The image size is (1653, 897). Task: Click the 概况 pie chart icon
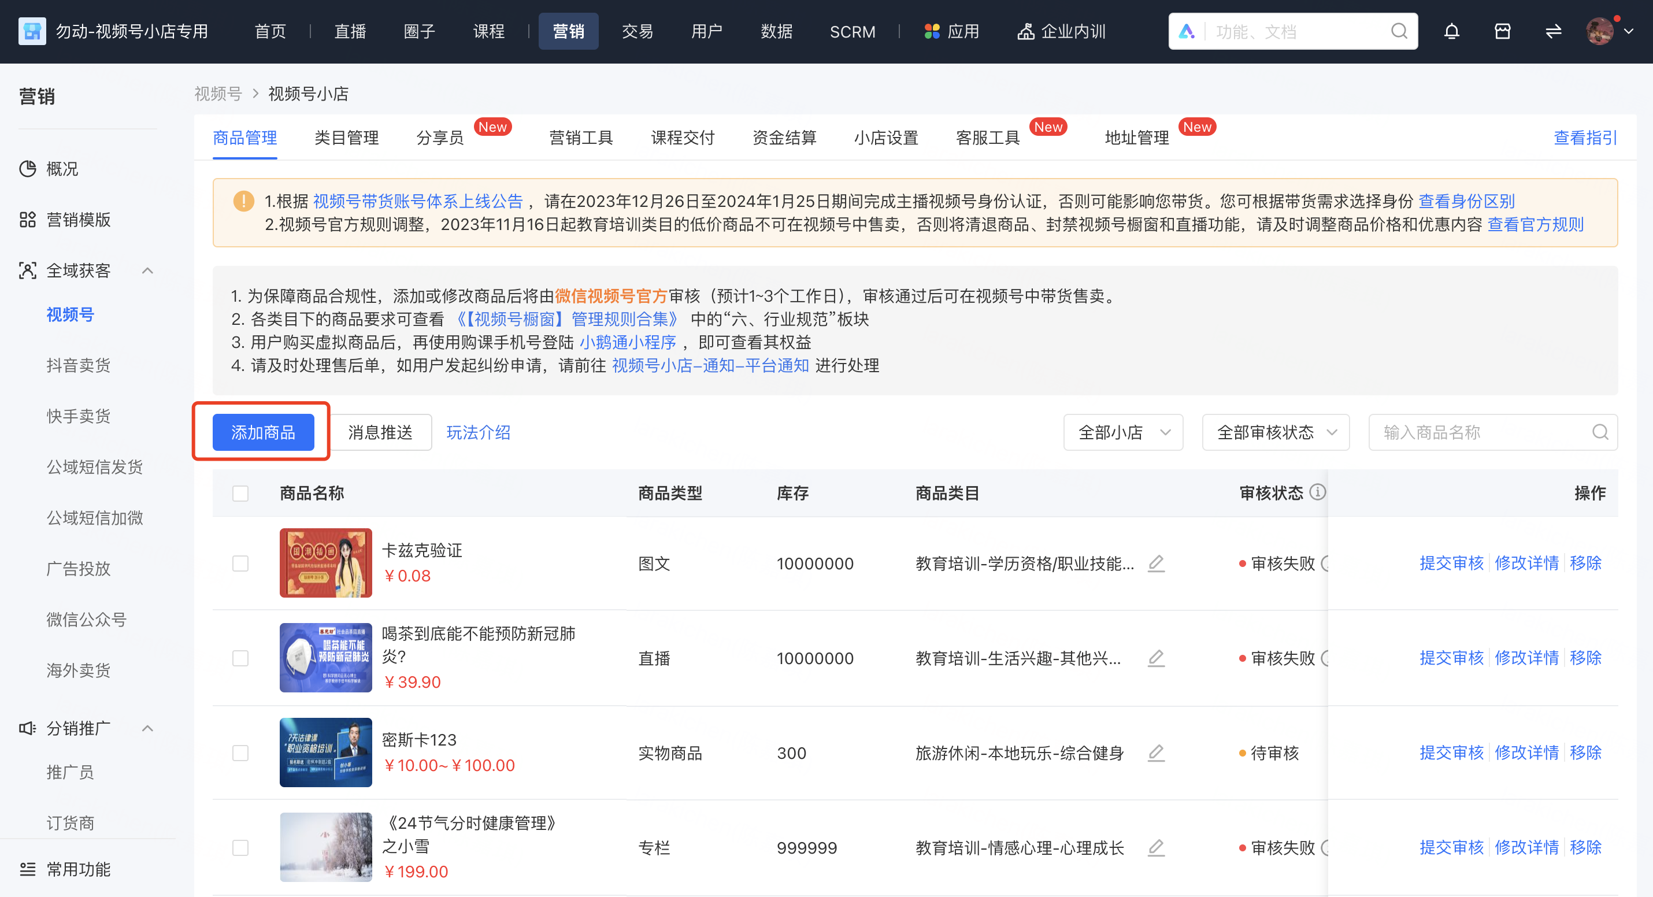click(x=28, y=169)
